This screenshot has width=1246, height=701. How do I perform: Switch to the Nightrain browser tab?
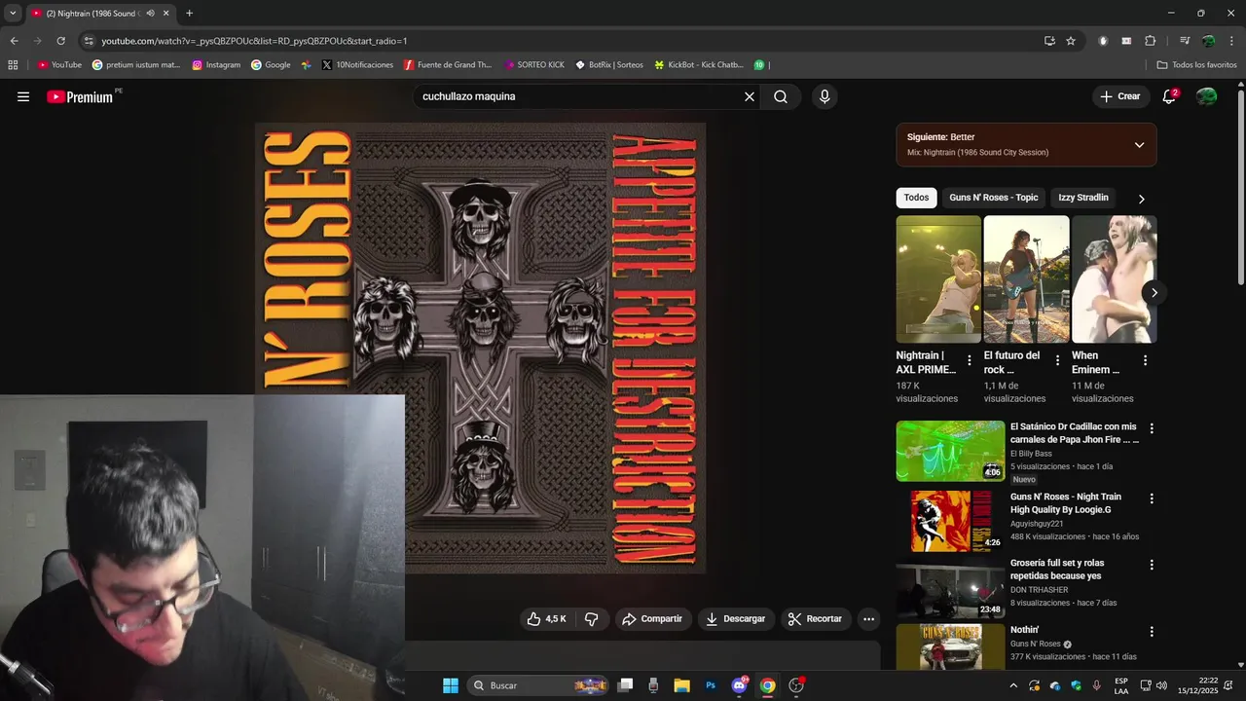tap(92, 14)
